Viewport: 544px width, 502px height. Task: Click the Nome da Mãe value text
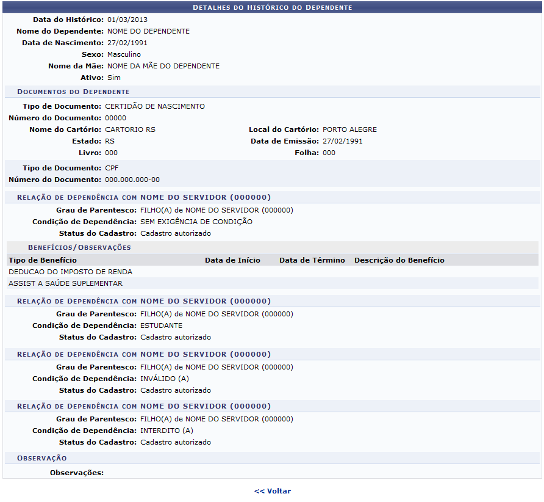click(x=163, y=66)
